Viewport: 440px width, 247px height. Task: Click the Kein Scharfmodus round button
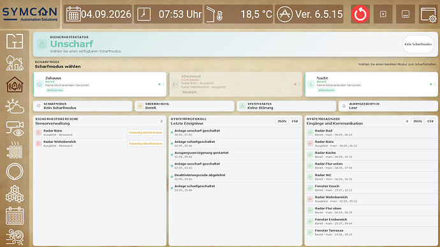point(418,44)
